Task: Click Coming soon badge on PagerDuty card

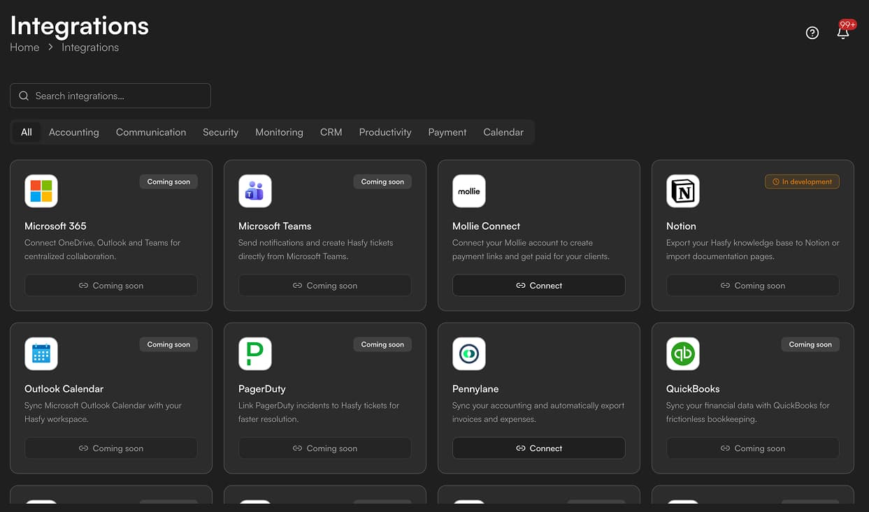Action: pos(382,344)
